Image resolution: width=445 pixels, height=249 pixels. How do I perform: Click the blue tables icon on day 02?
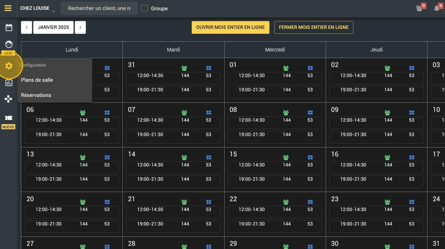(412, 68)
